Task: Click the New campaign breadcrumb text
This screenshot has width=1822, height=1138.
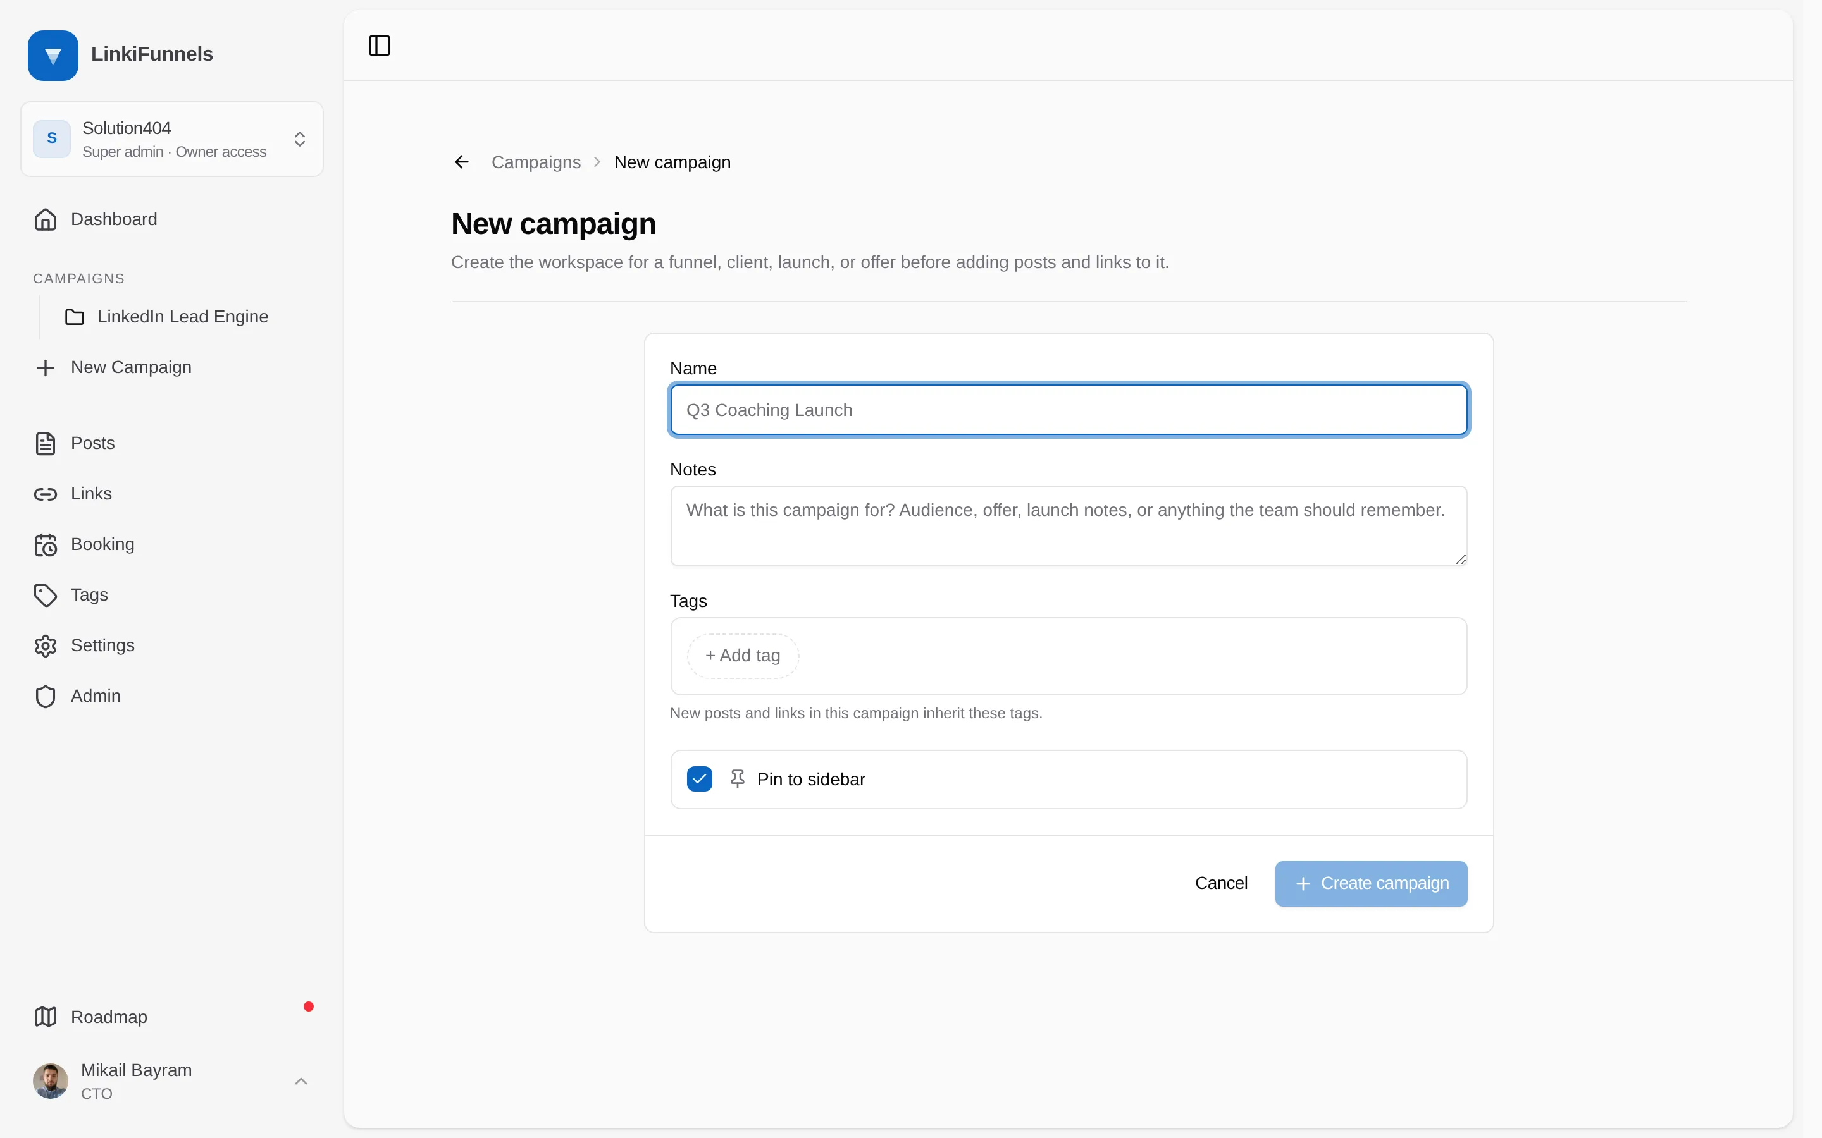Action: click(x=672, y=162)
